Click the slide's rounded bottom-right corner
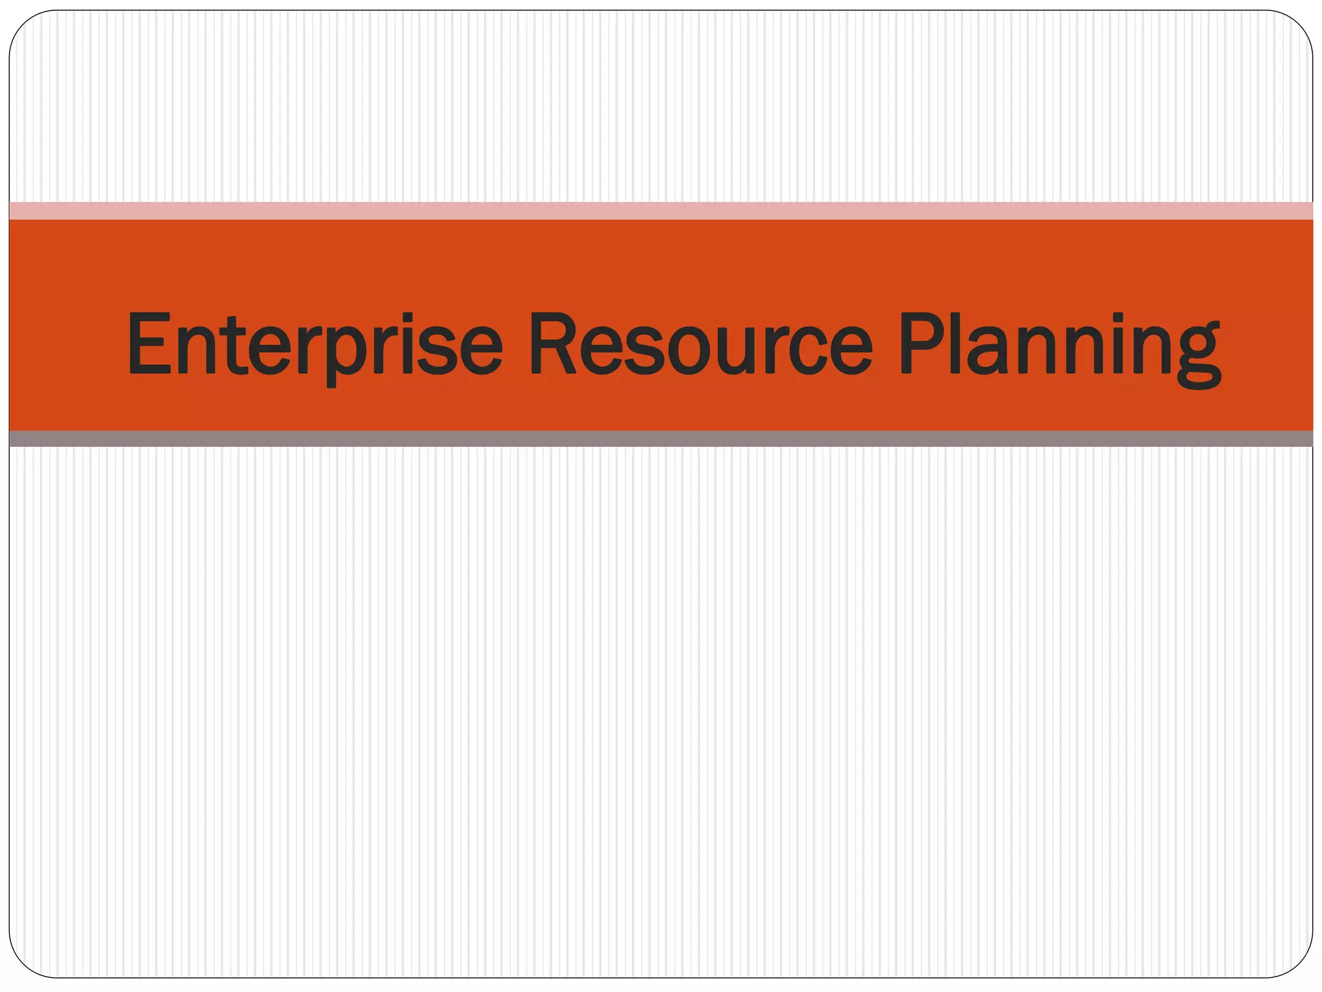The height and width of the screenshot is (992, 1322). point(1299,964)
